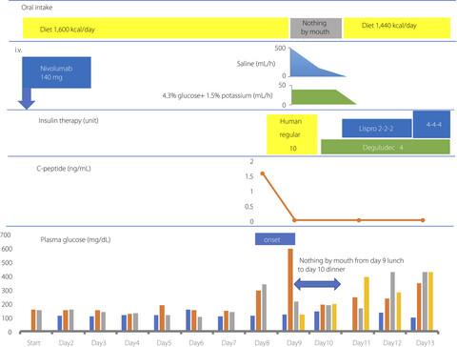Viewport: 457px width, 347px height.
Task: Click the Nivolumab 140 mg blue box
Action: (56, 72)
